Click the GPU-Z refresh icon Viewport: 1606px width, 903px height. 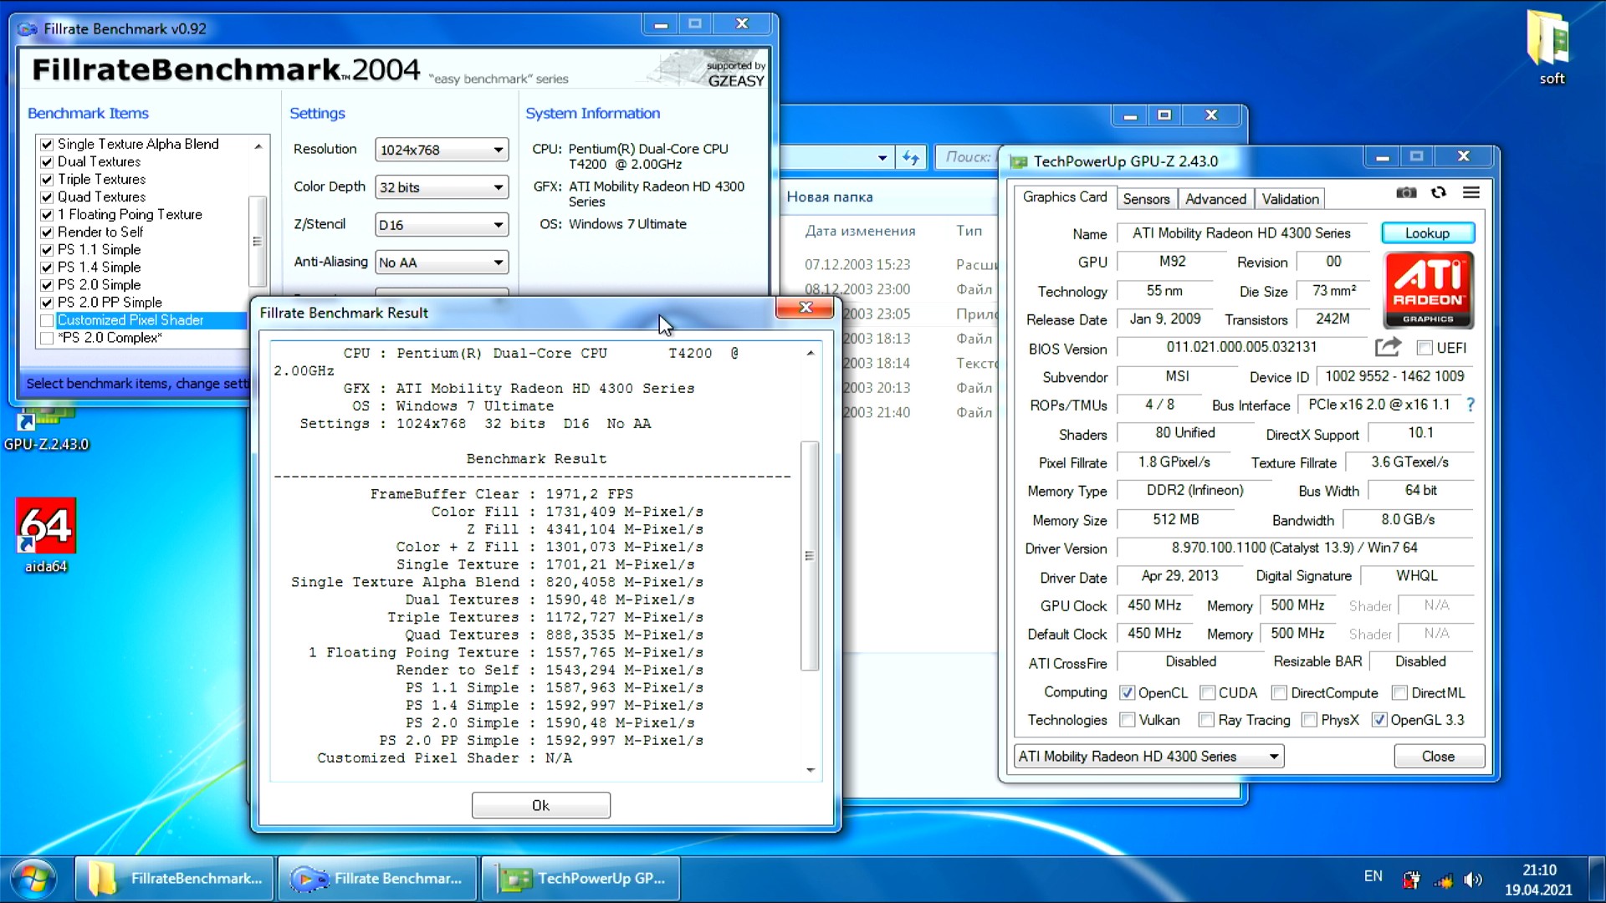(x=1439, y=193)
